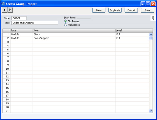Click the Full level cell for Stock
This screenshot has height=120, width=157.
point(132,34)
